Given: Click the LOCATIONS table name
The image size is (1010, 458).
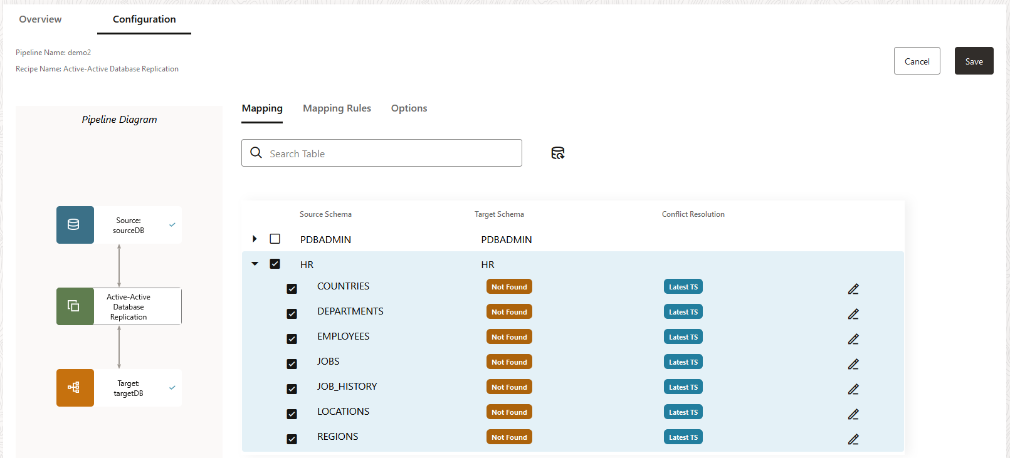Looking at the screenshot, I should click(343, 411).
